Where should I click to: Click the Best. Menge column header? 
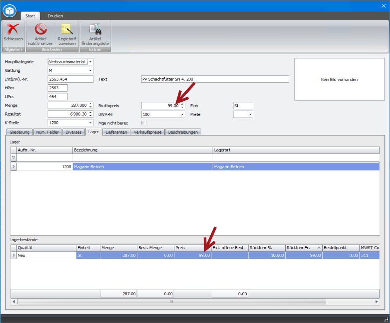[155, 248]
